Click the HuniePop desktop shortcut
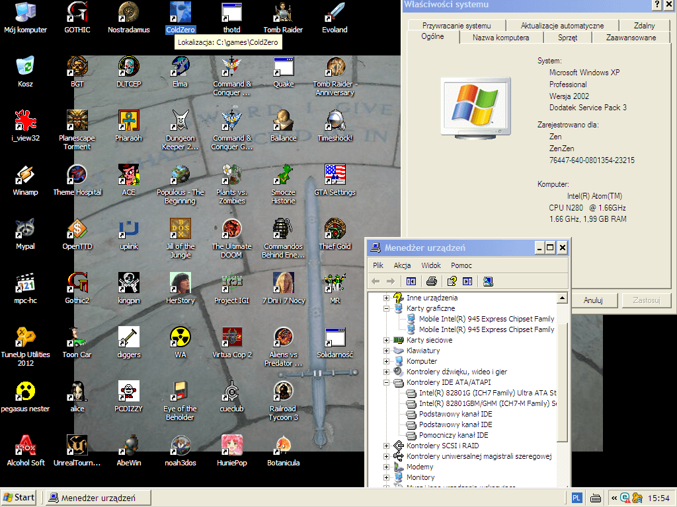Screen dimensions: 677x507 [232, 450]
